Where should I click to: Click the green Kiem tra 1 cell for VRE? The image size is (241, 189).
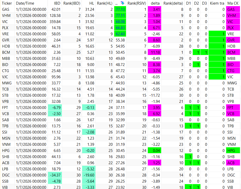click(217, 34)
